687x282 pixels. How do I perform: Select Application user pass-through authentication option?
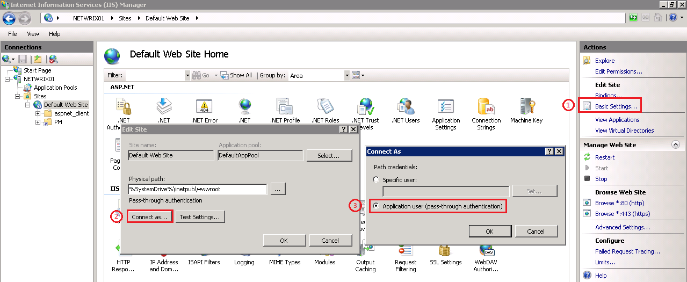[375, 206]
